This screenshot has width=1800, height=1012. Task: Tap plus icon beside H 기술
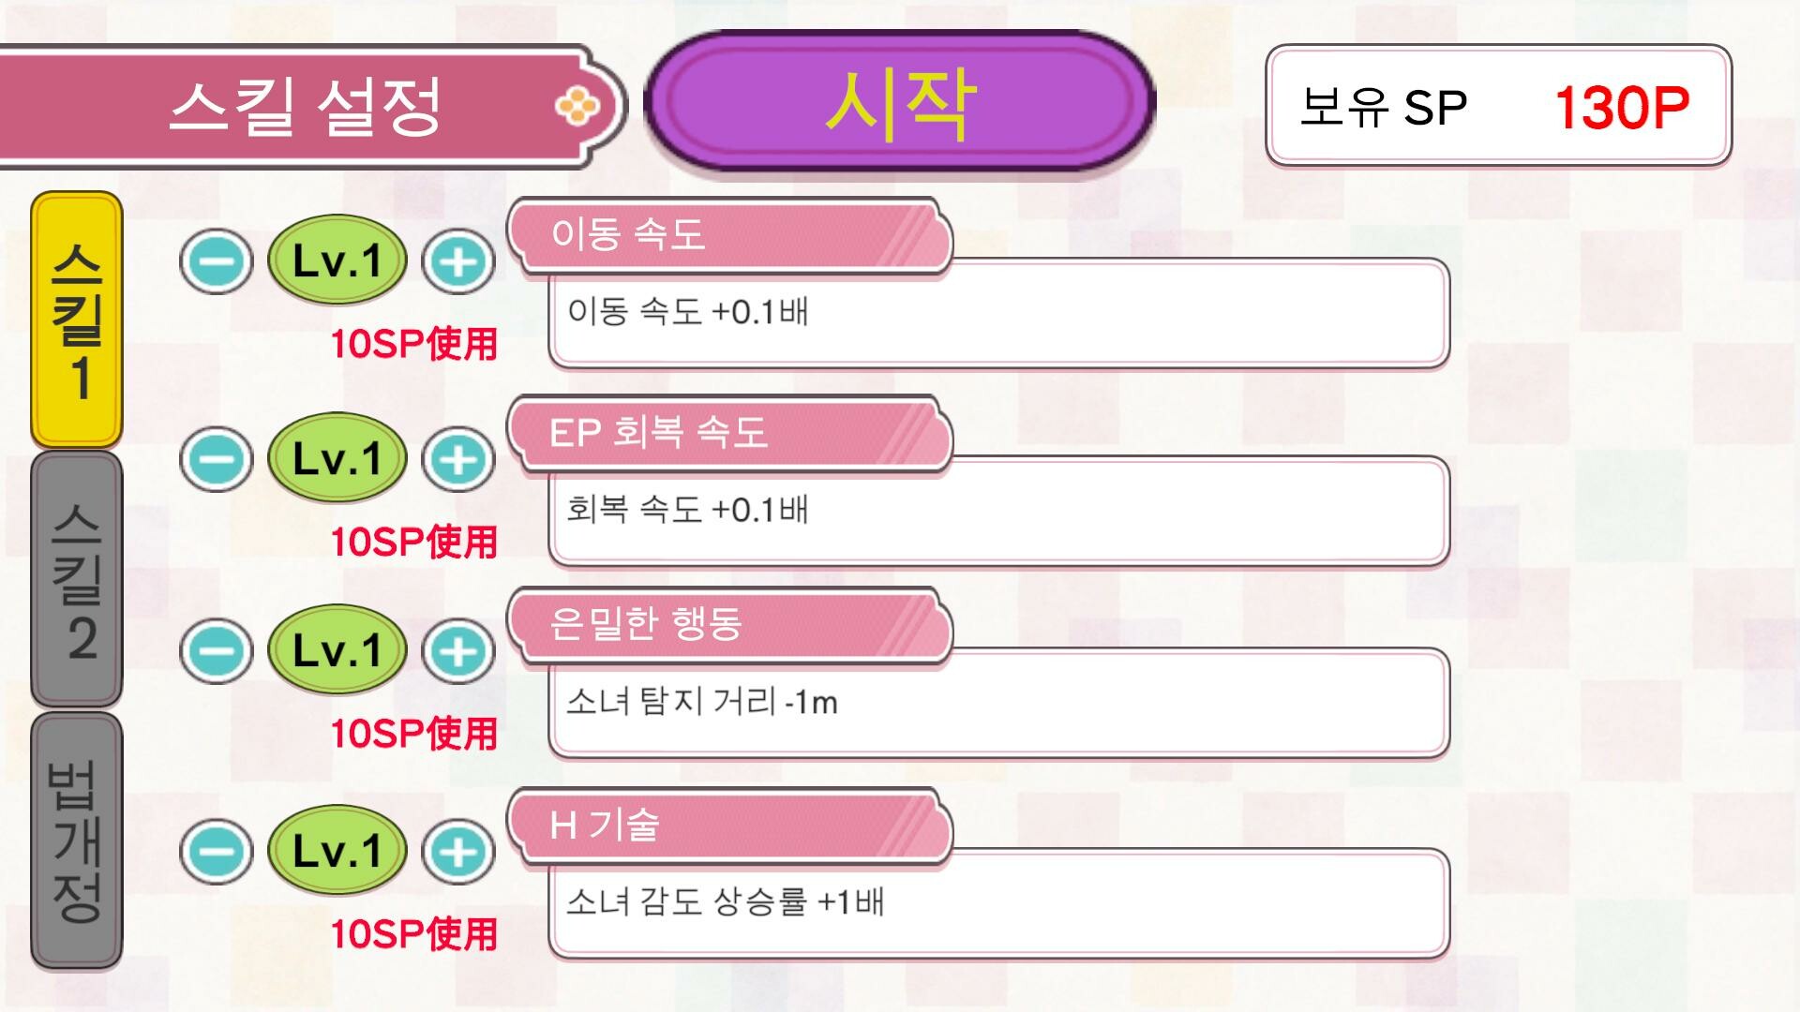point(458,852)
